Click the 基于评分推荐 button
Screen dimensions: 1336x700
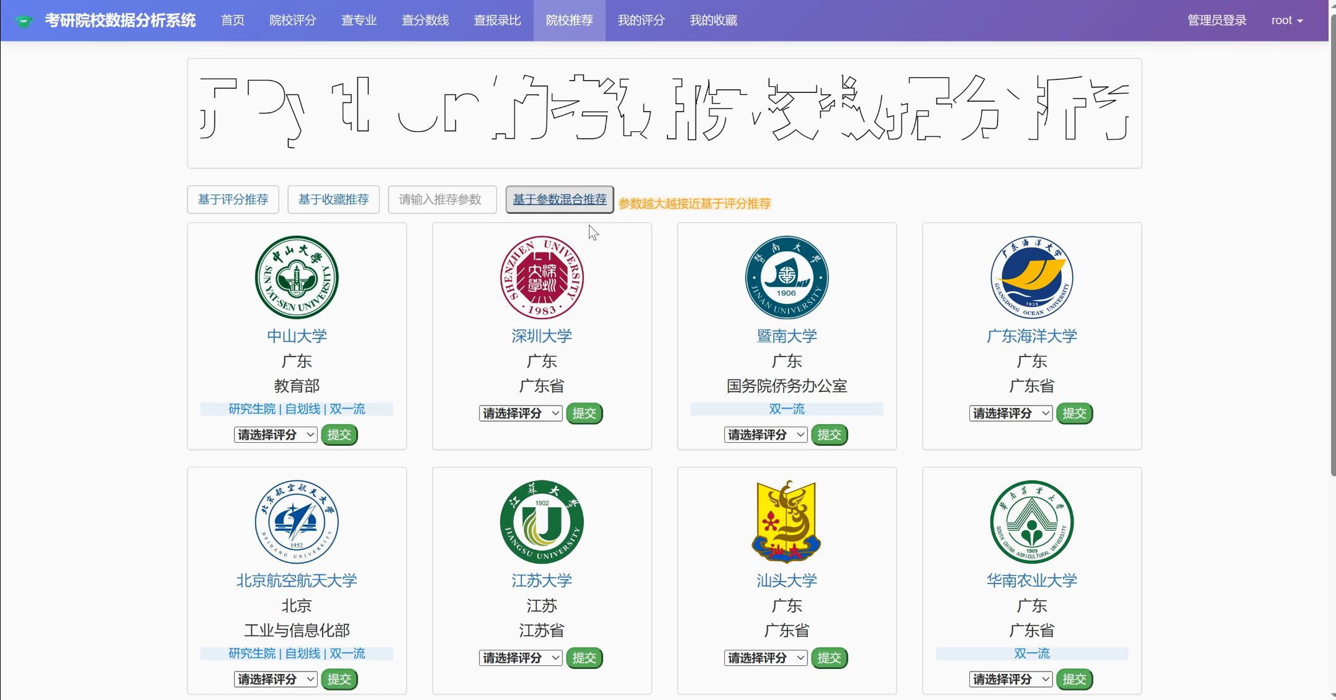click(x=233, y=200)
